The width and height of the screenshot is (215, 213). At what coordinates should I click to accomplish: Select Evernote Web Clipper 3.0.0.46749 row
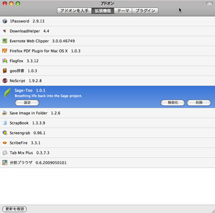coord(107,41)
